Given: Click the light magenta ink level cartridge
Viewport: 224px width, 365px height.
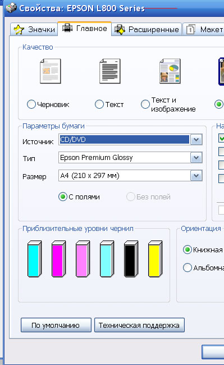Looking at the screenshot, I should 83,259.
